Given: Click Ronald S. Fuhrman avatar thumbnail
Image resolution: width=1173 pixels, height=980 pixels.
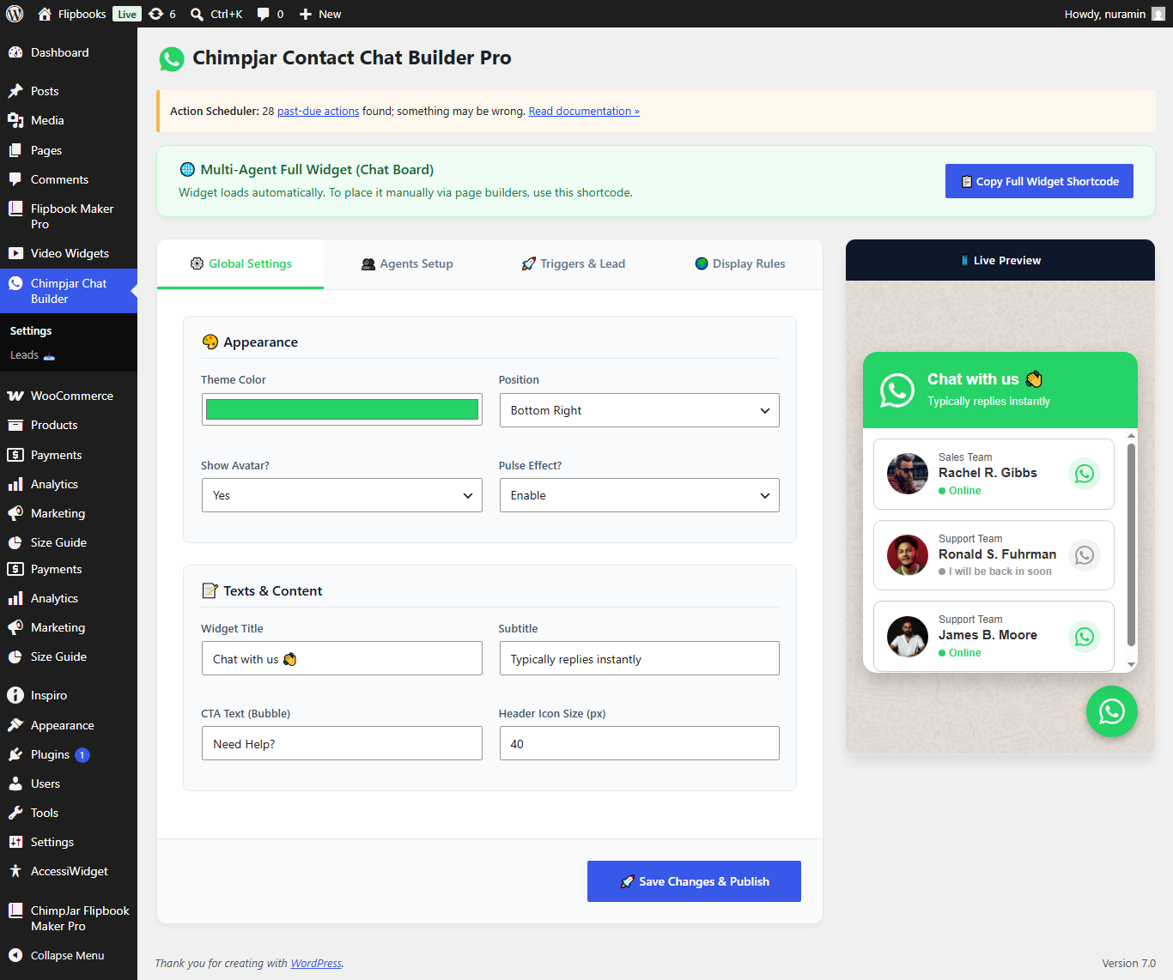Looking at the screenshot, I should point(908,555).
